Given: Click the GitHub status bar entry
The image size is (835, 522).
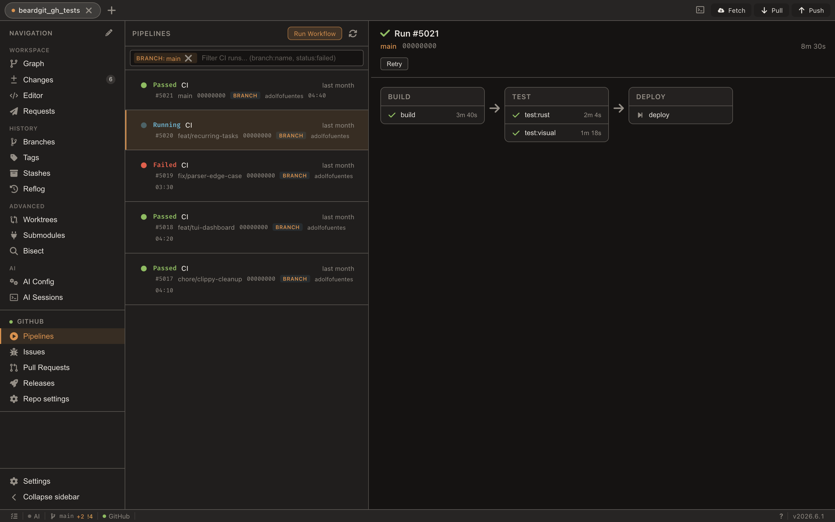Looking at the screenshot, I should [x=116, y=516].
